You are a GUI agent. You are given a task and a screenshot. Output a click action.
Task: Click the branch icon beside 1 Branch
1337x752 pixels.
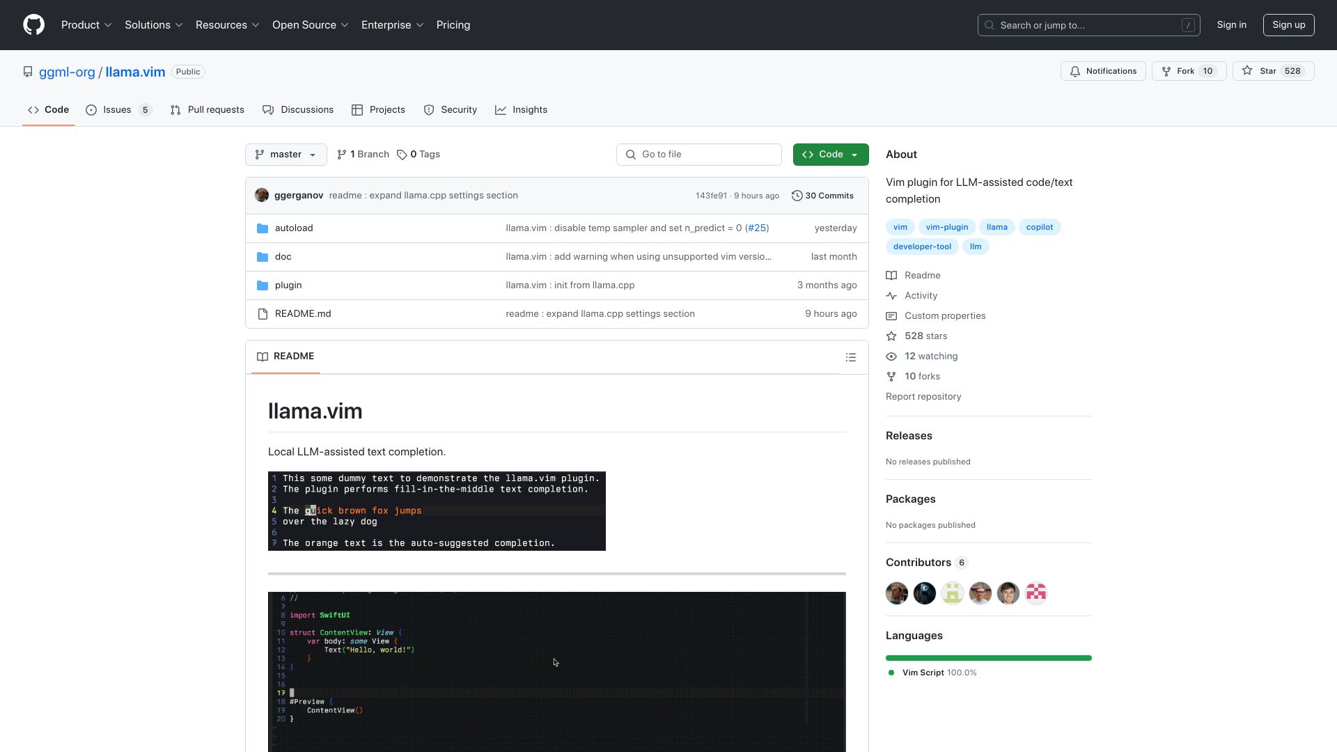(x=342, y=155)
